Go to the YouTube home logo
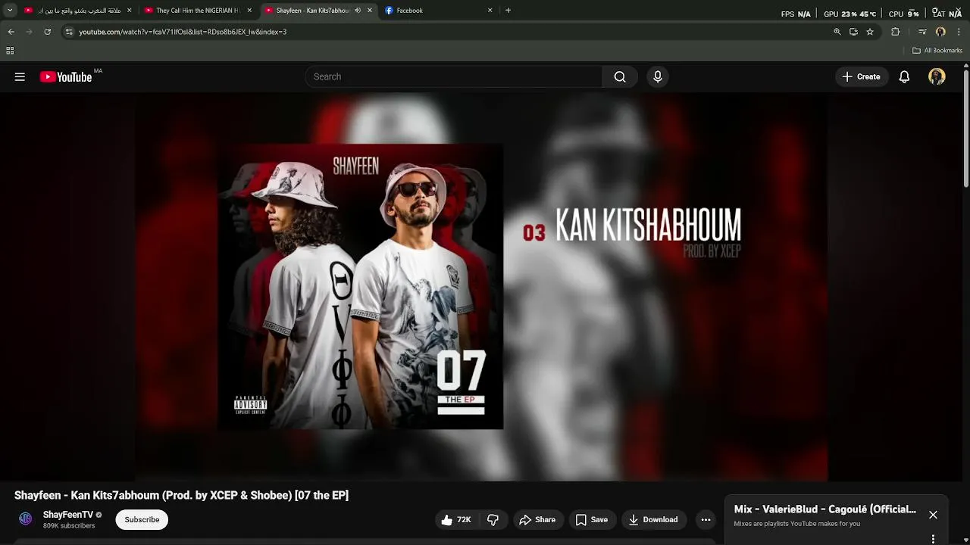The width and height of the screenshot is (970, 545). [66, 76]
